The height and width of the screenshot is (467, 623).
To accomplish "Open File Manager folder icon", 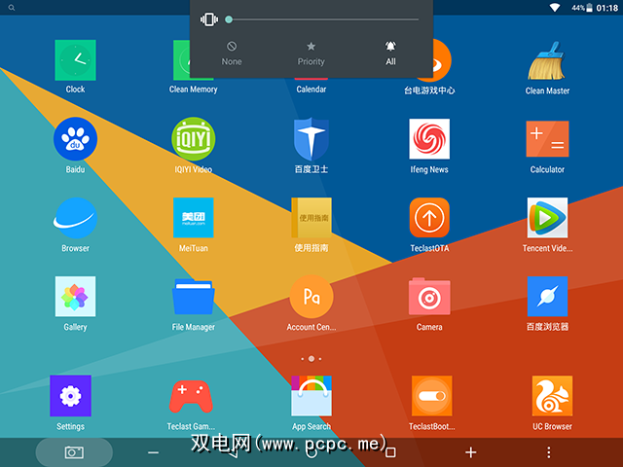I will coord(194,297).
